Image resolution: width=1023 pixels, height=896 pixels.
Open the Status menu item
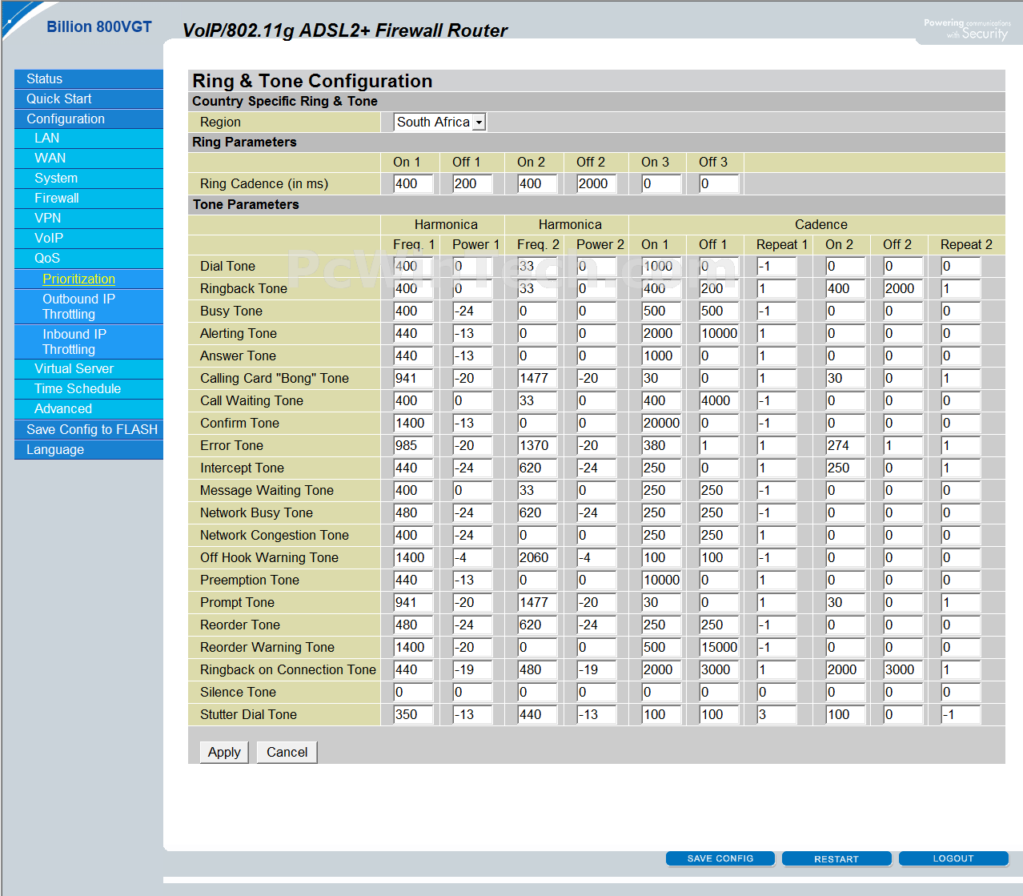[x=89, y=78]
